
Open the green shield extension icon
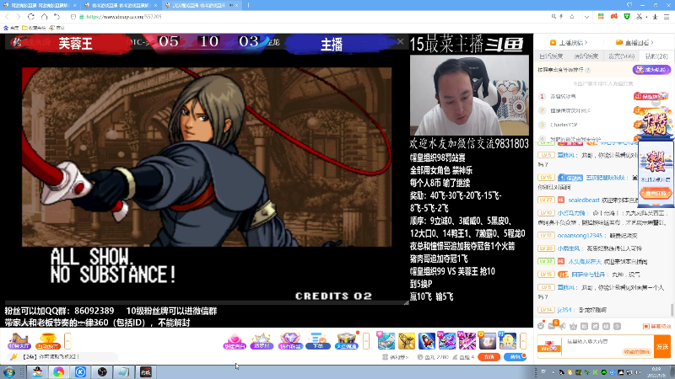[x=627, y=16]
